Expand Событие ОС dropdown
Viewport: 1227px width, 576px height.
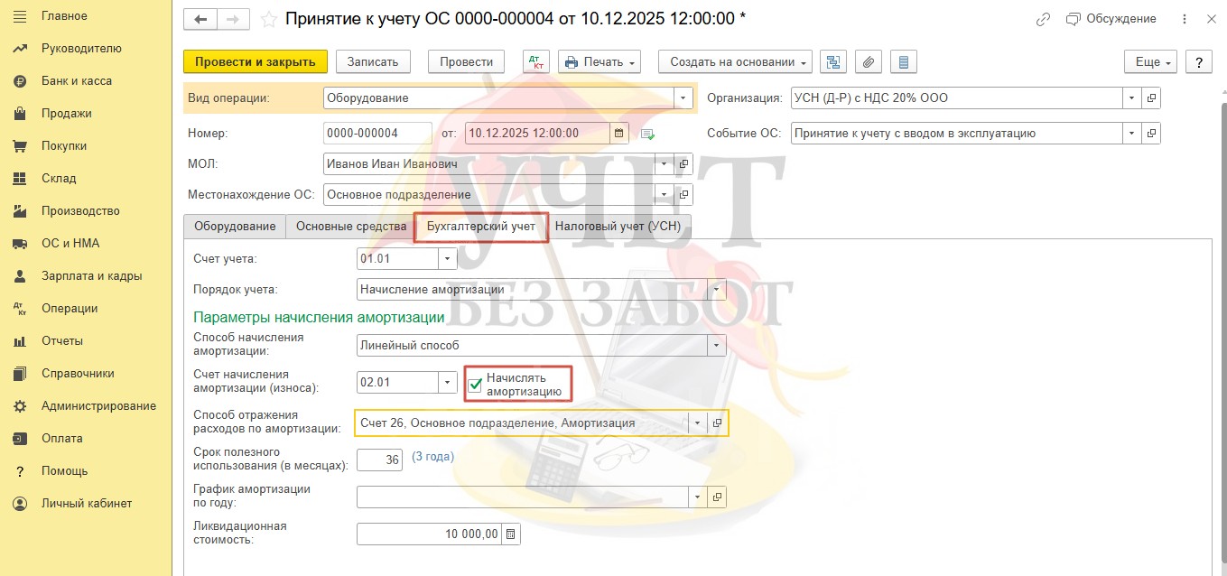click(x=1132, y=134)
